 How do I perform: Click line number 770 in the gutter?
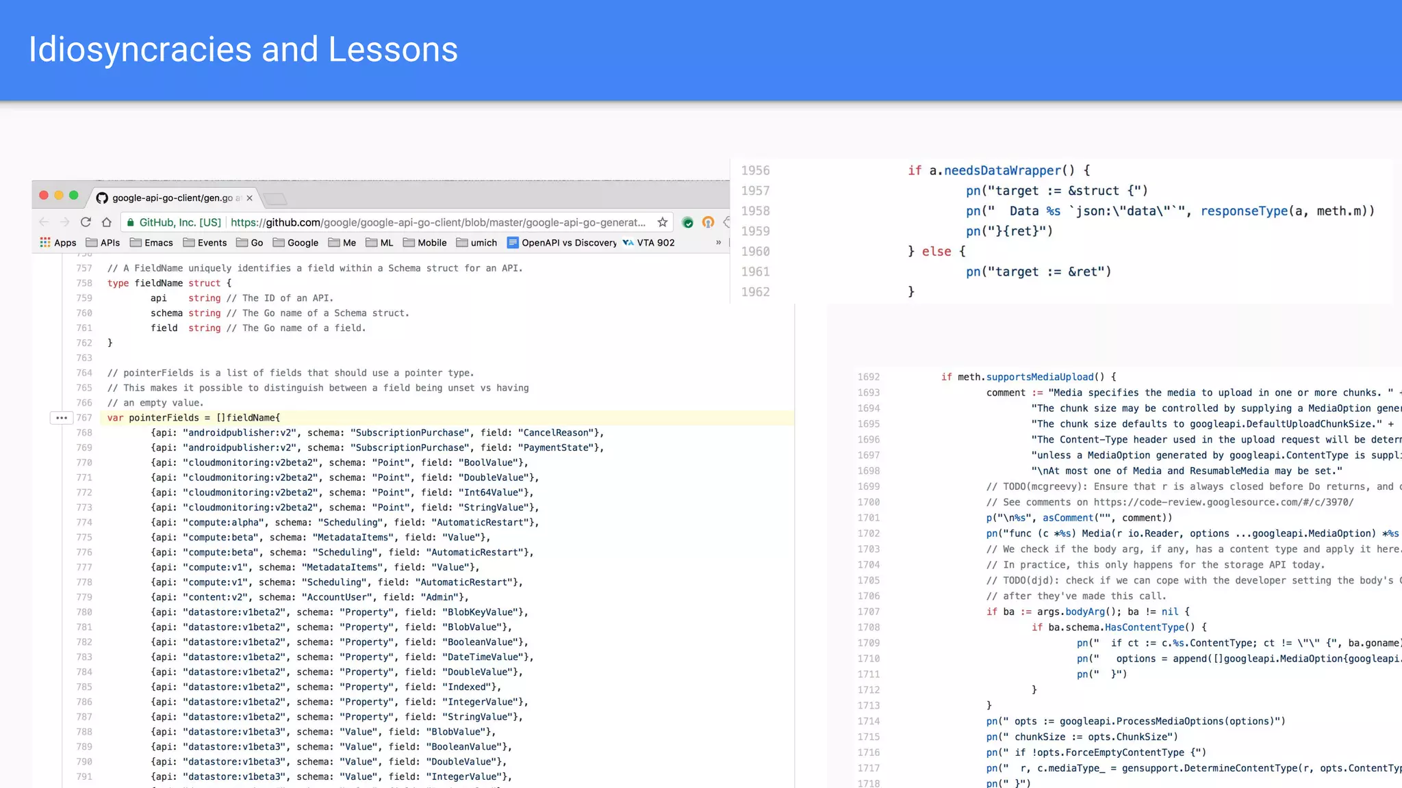[84, 463]
